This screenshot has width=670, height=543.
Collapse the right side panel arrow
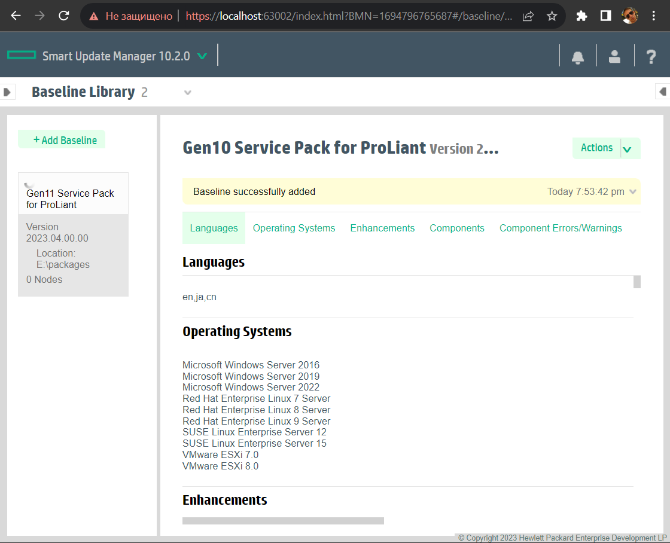662,92
